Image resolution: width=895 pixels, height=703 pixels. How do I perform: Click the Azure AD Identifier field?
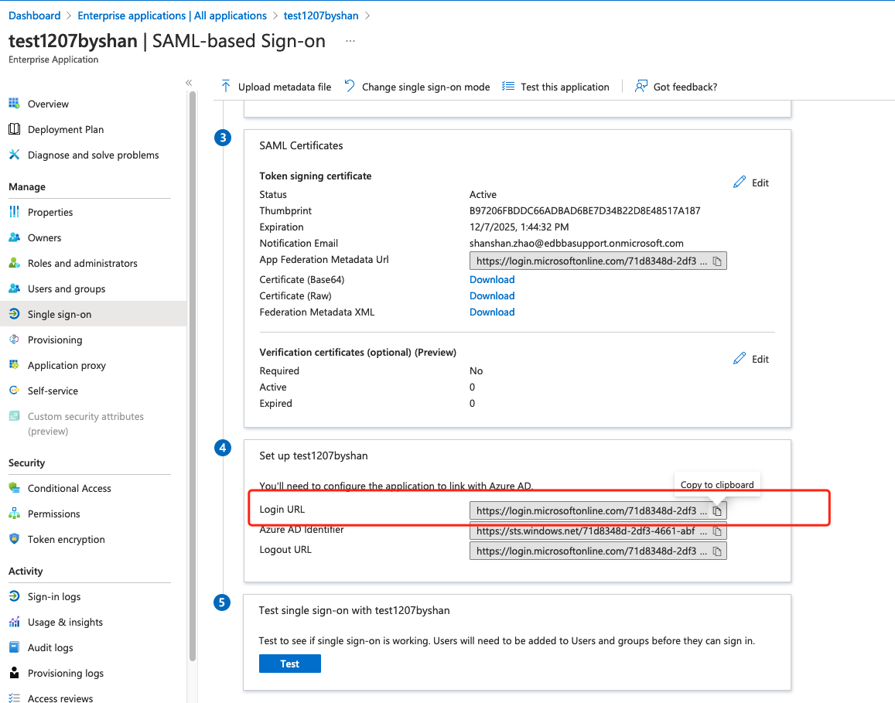pos(598,531)
